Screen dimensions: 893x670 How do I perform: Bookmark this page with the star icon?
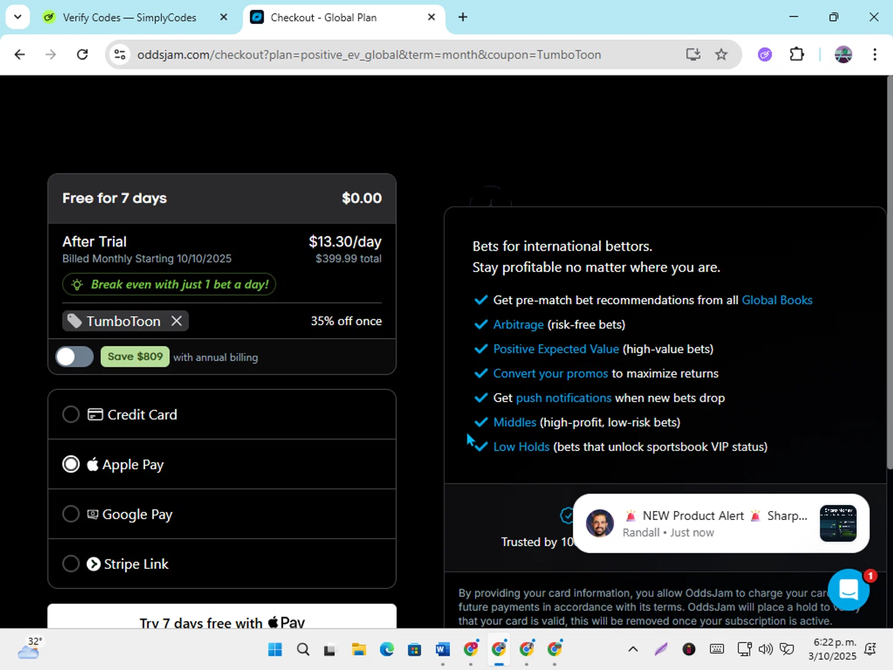(x=721, y=55)
